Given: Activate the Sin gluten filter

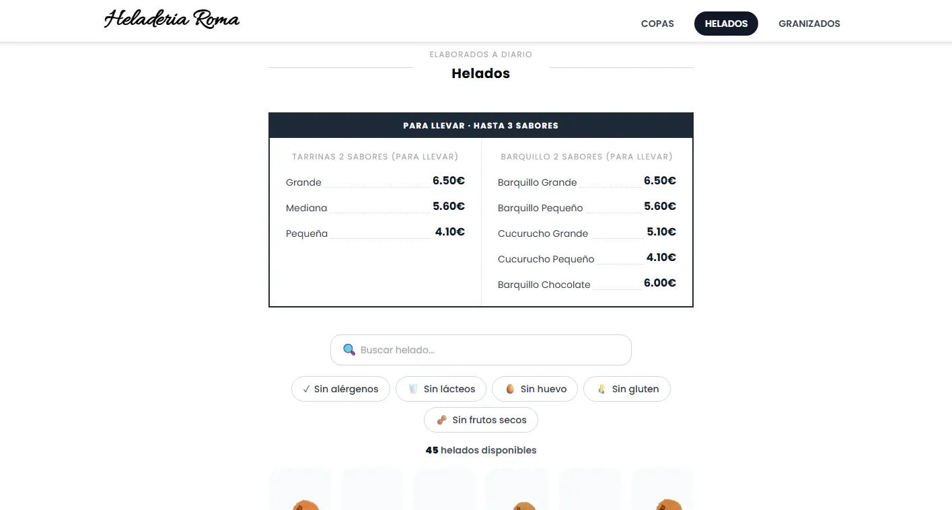Looking at the screenshot, I should click(x=627, y=389).
